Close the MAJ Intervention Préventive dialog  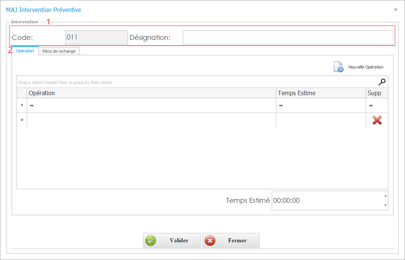[x=396, y=10]
